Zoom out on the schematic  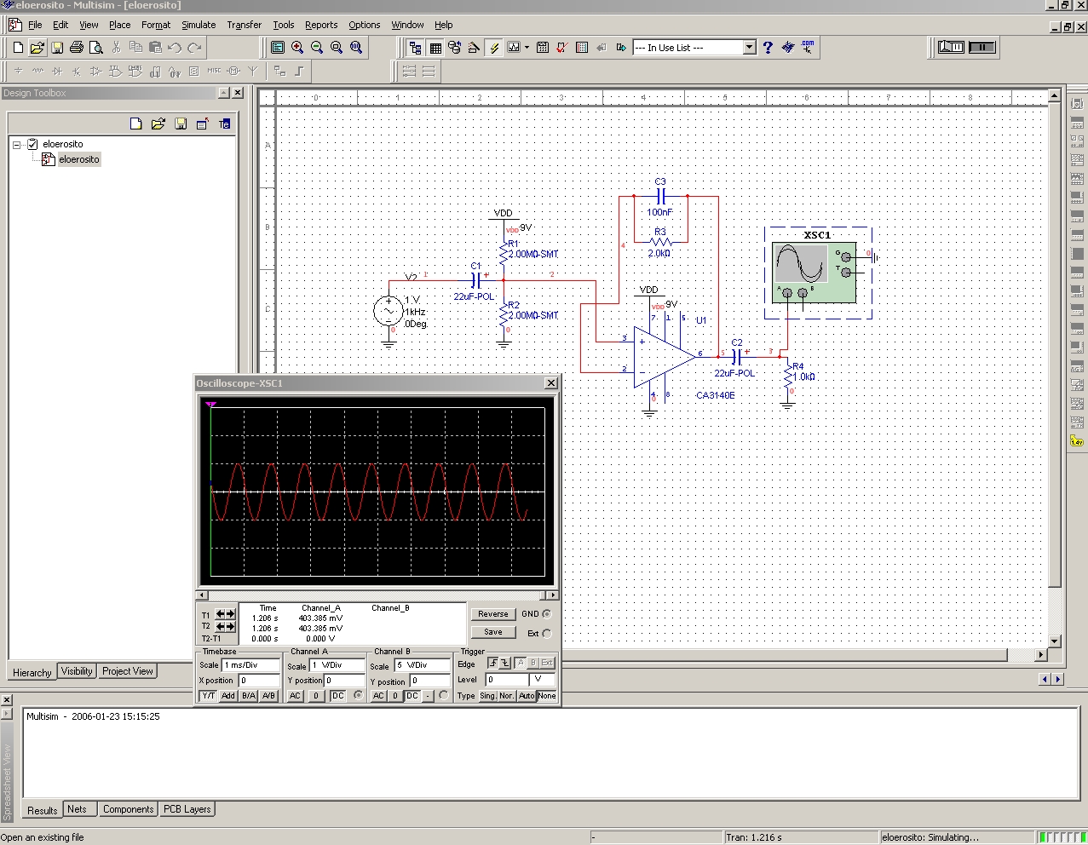[x=317, y=48]
